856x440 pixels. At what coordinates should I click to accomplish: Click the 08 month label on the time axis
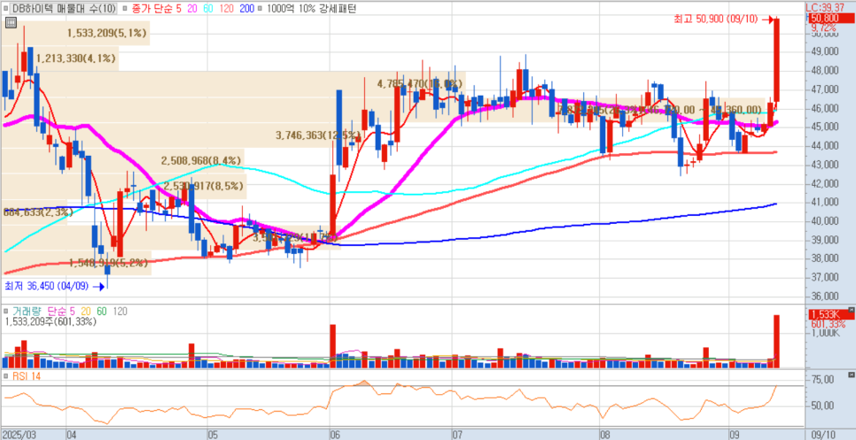603,435
